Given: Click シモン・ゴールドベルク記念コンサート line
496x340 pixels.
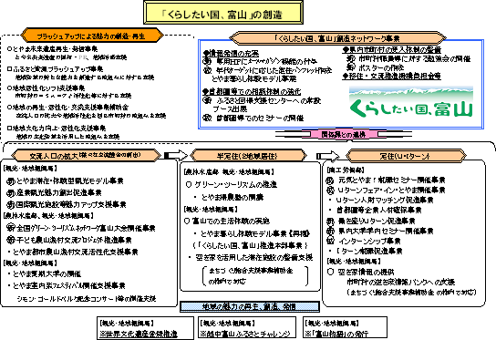Looking at the screenshot, I should click(x=87, y=298).
